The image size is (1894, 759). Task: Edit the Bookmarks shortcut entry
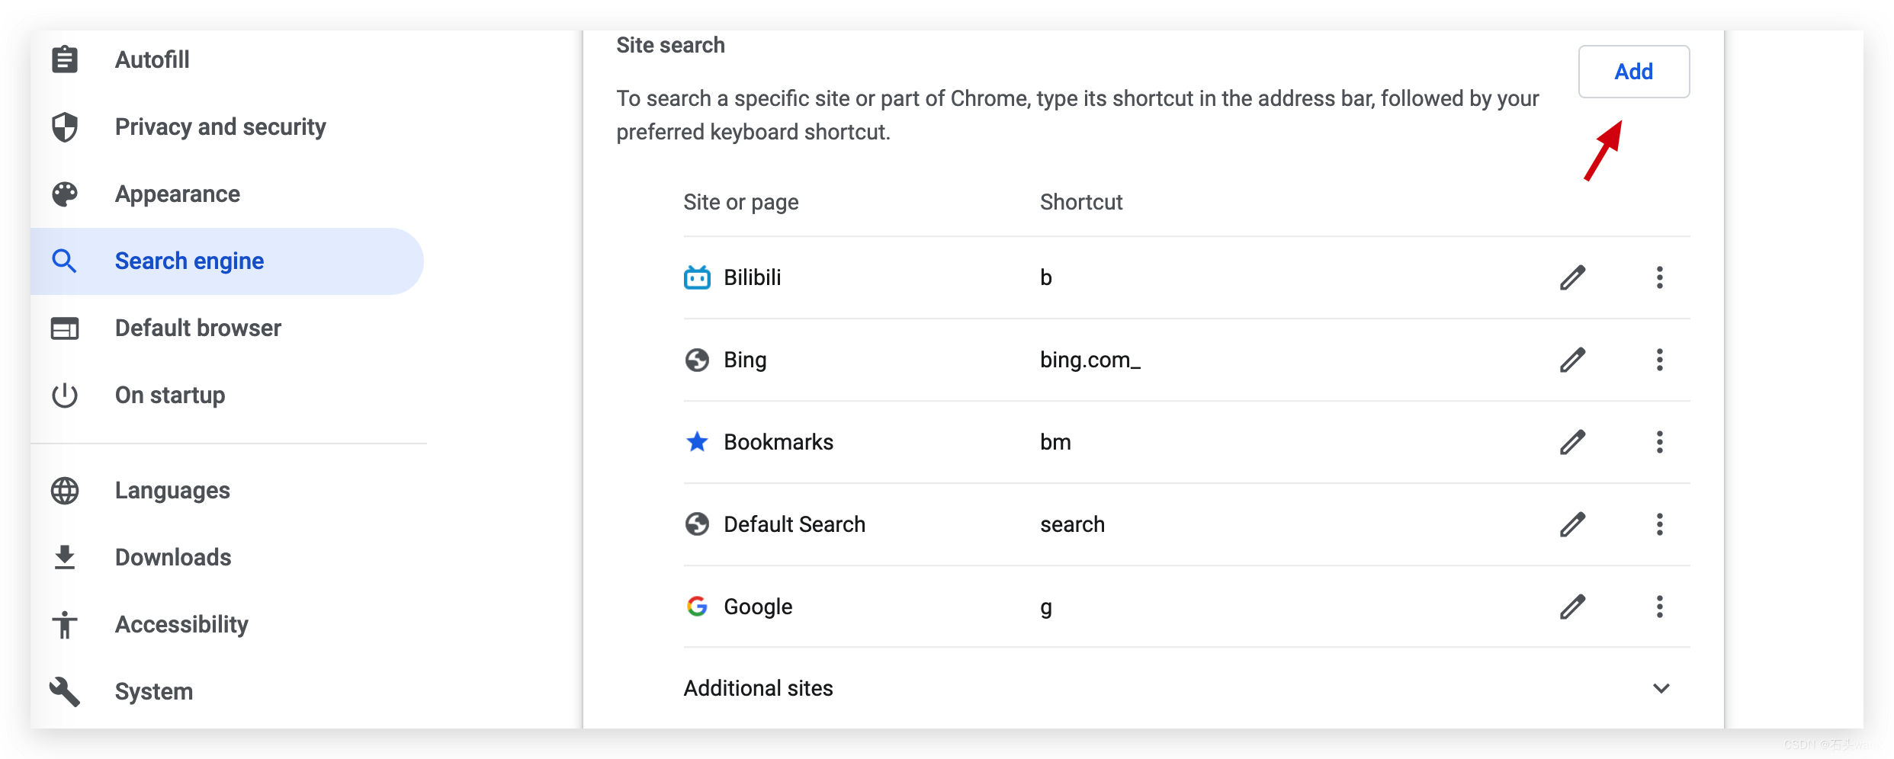[1572, 442]
